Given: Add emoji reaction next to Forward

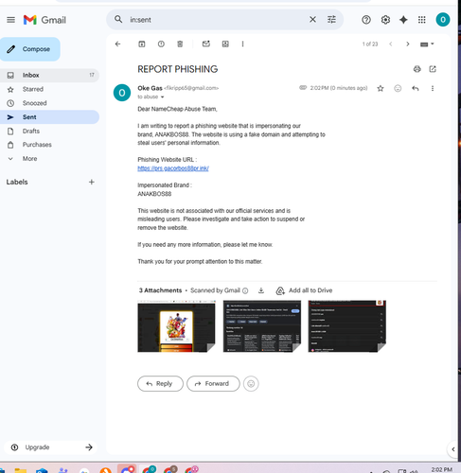Looking at the screenshot, I should point(251,384).
